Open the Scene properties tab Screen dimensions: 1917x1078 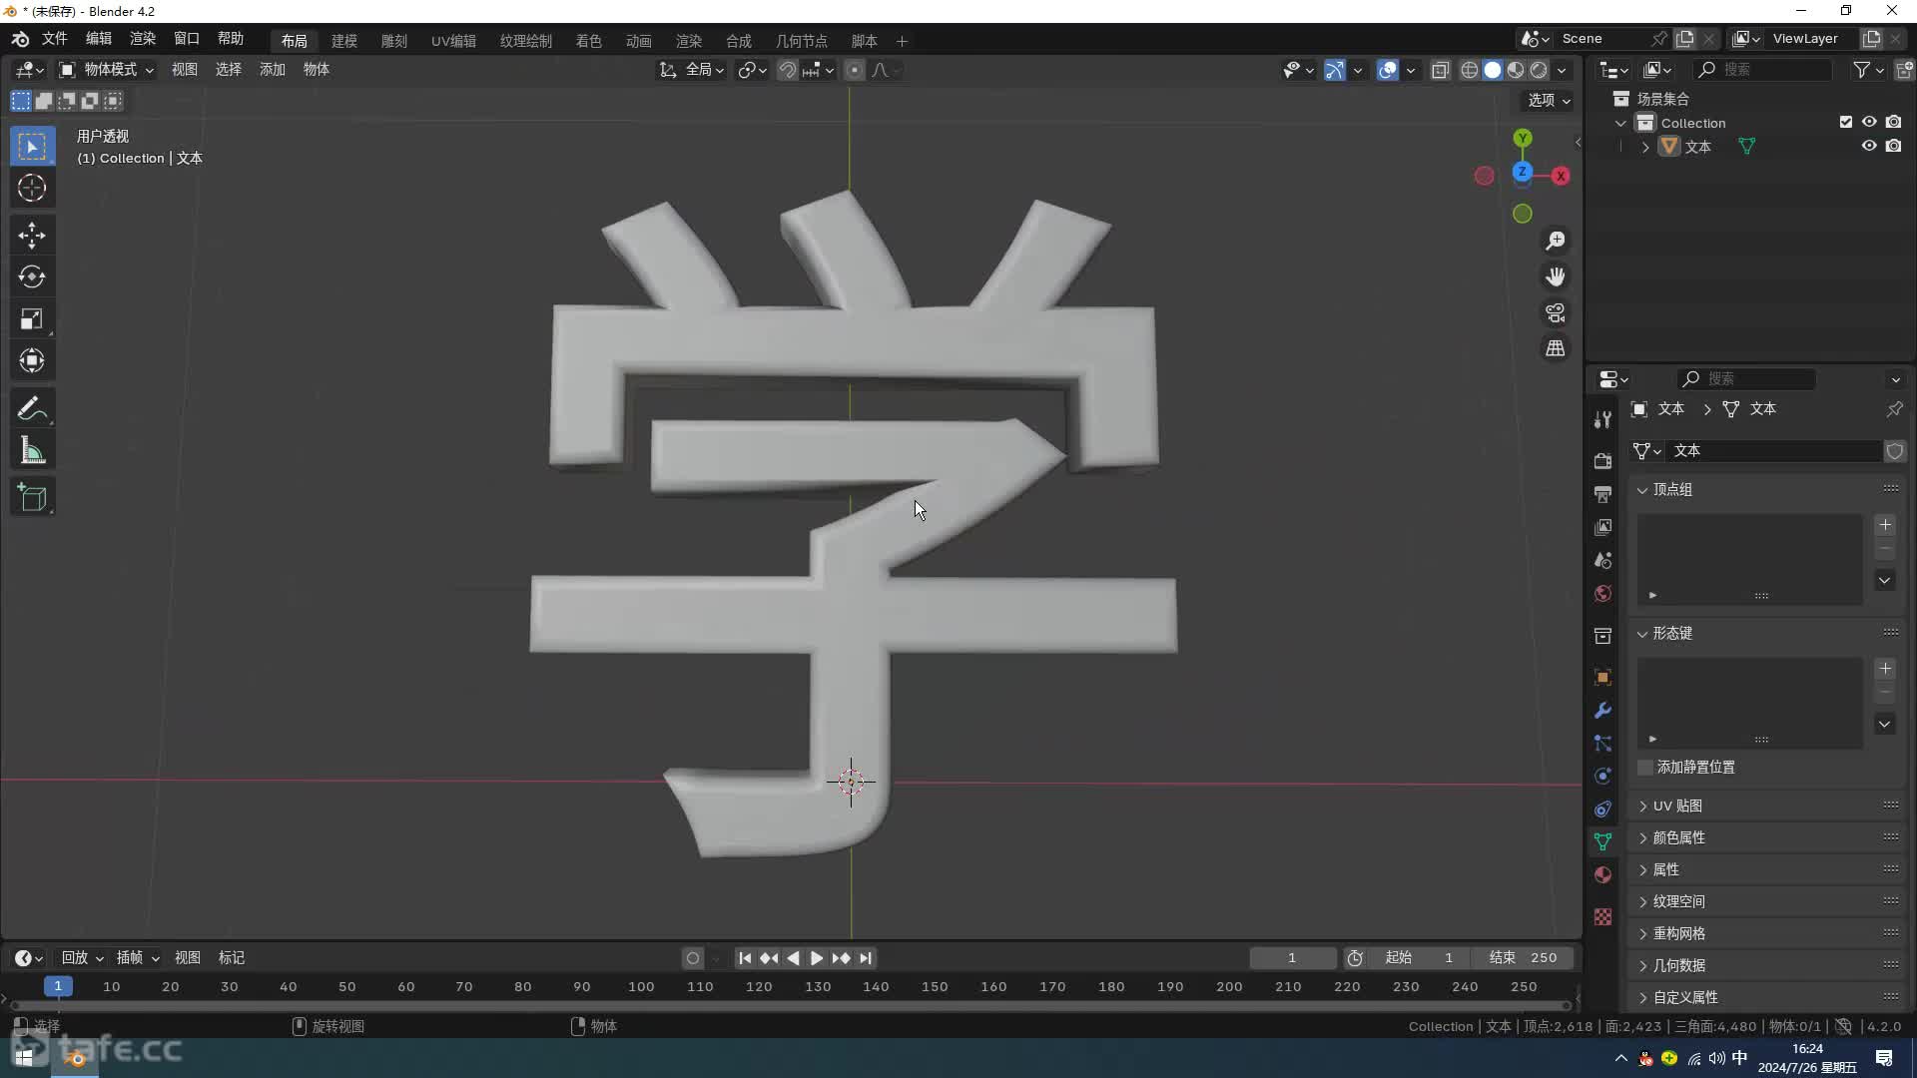(x=1602, y=560)
